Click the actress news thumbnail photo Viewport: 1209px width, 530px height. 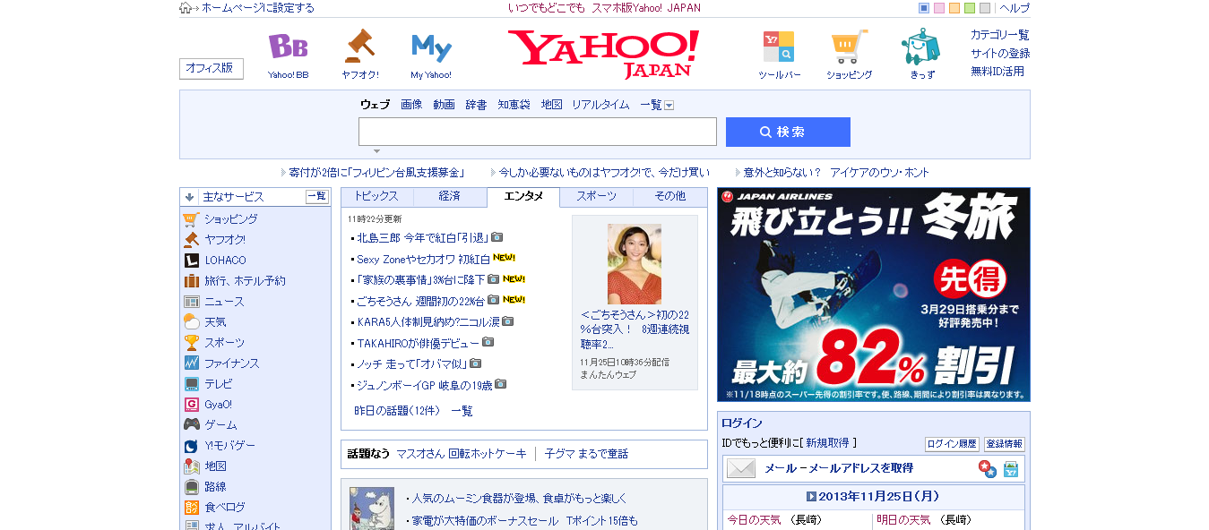(635, 264)
